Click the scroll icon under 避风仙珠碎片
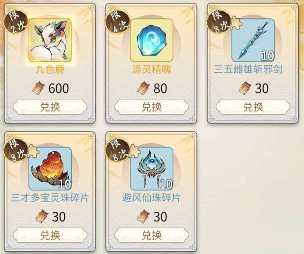304x254 pixels. click(144, 216)
